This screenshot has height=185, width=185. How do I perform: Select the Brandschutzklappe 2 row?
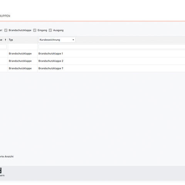pos(92,61)
